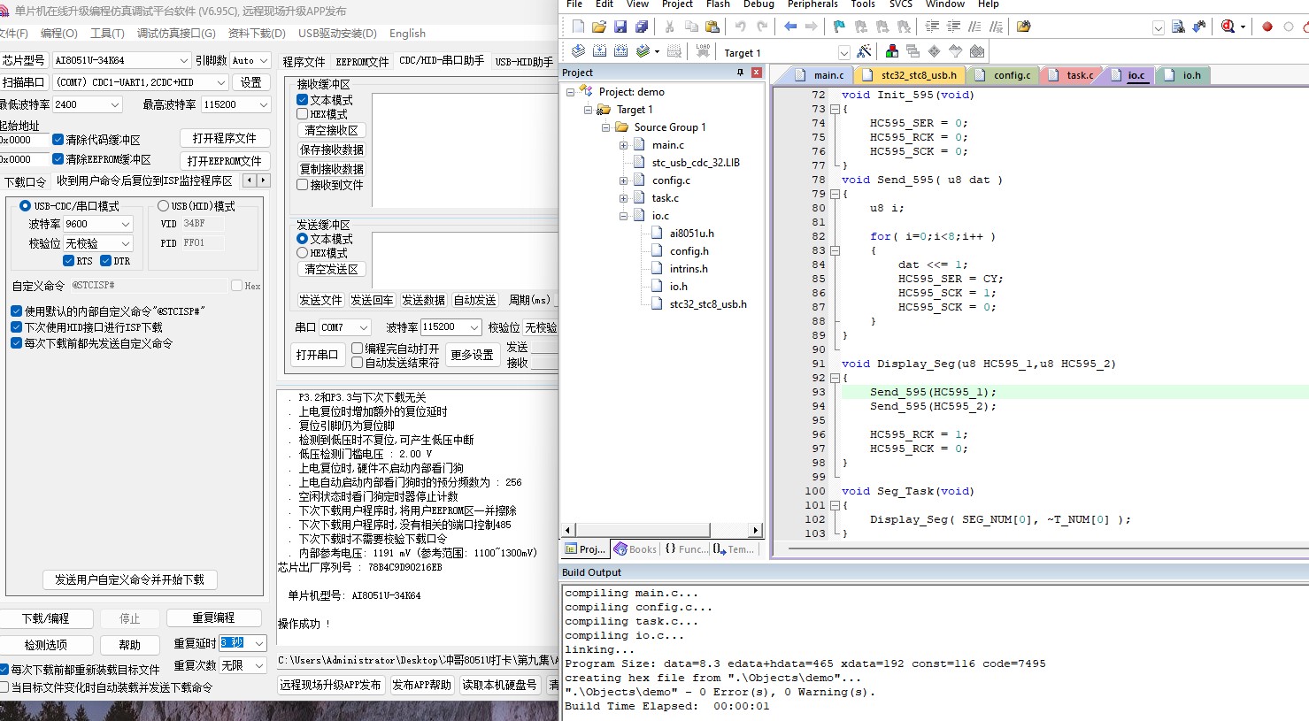Switch to stc32_stc8_usb.h editor tab
Screen dimensions: 1309x721
click(912, 75)
